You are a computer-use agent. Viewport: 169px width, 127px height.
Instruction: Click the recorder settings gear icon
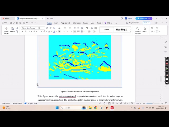coord(167,83)
